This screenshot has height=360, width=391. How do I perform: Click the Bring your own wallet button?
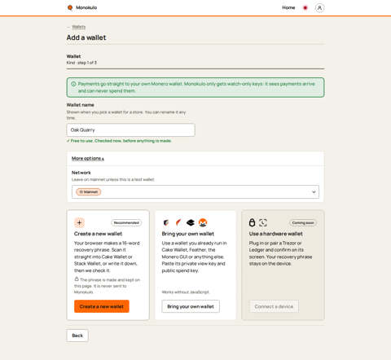pyautogui.click(x=191, y=306)
